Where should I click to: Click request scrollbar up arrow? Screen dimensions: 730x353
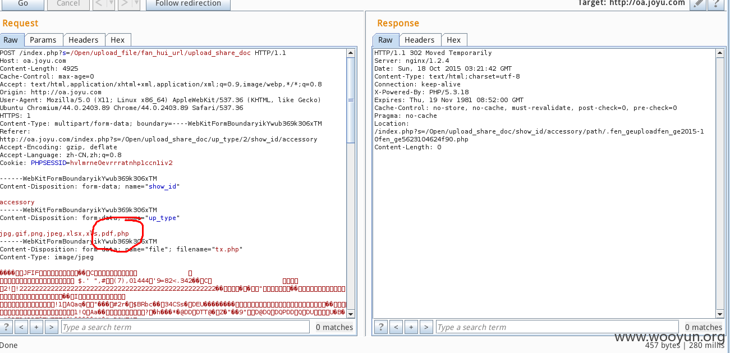point(351,53)
